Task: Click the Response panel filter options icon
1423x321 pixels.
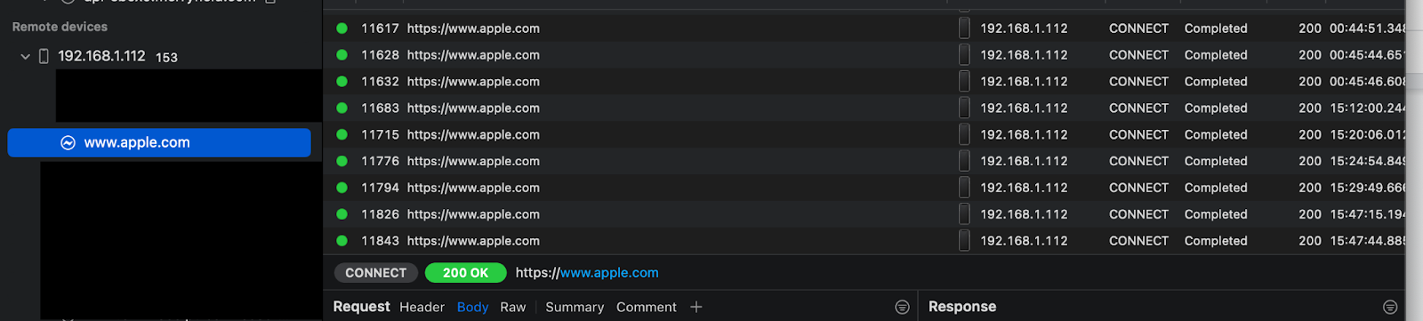Action: [1390, 307]
